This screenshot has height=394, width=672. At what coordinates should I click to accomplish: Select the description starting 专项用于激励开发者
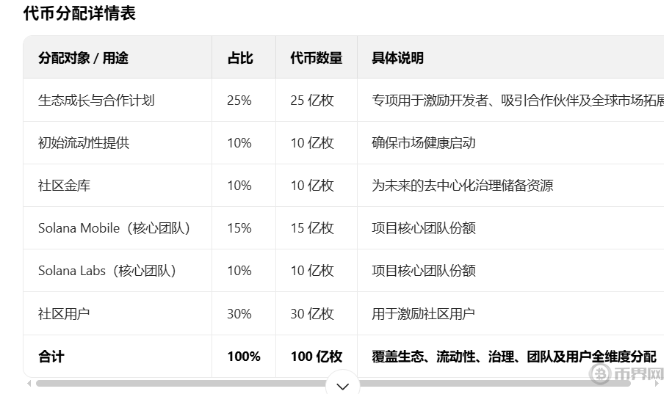[518, 101]
